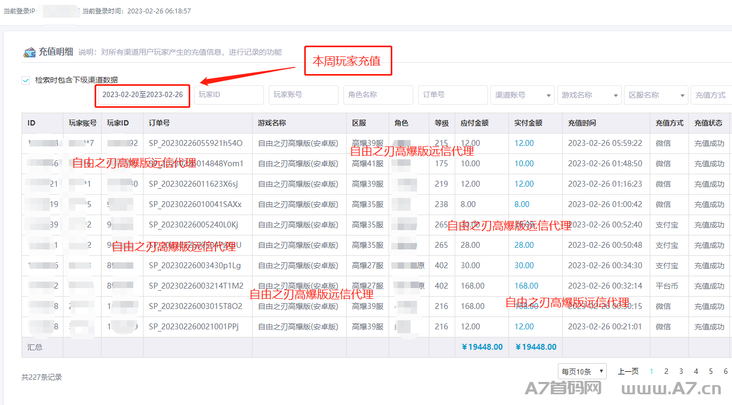Go to page 2 in pagination
The height and width of the screenshot is (405, 732).
[x=666, y=371]
